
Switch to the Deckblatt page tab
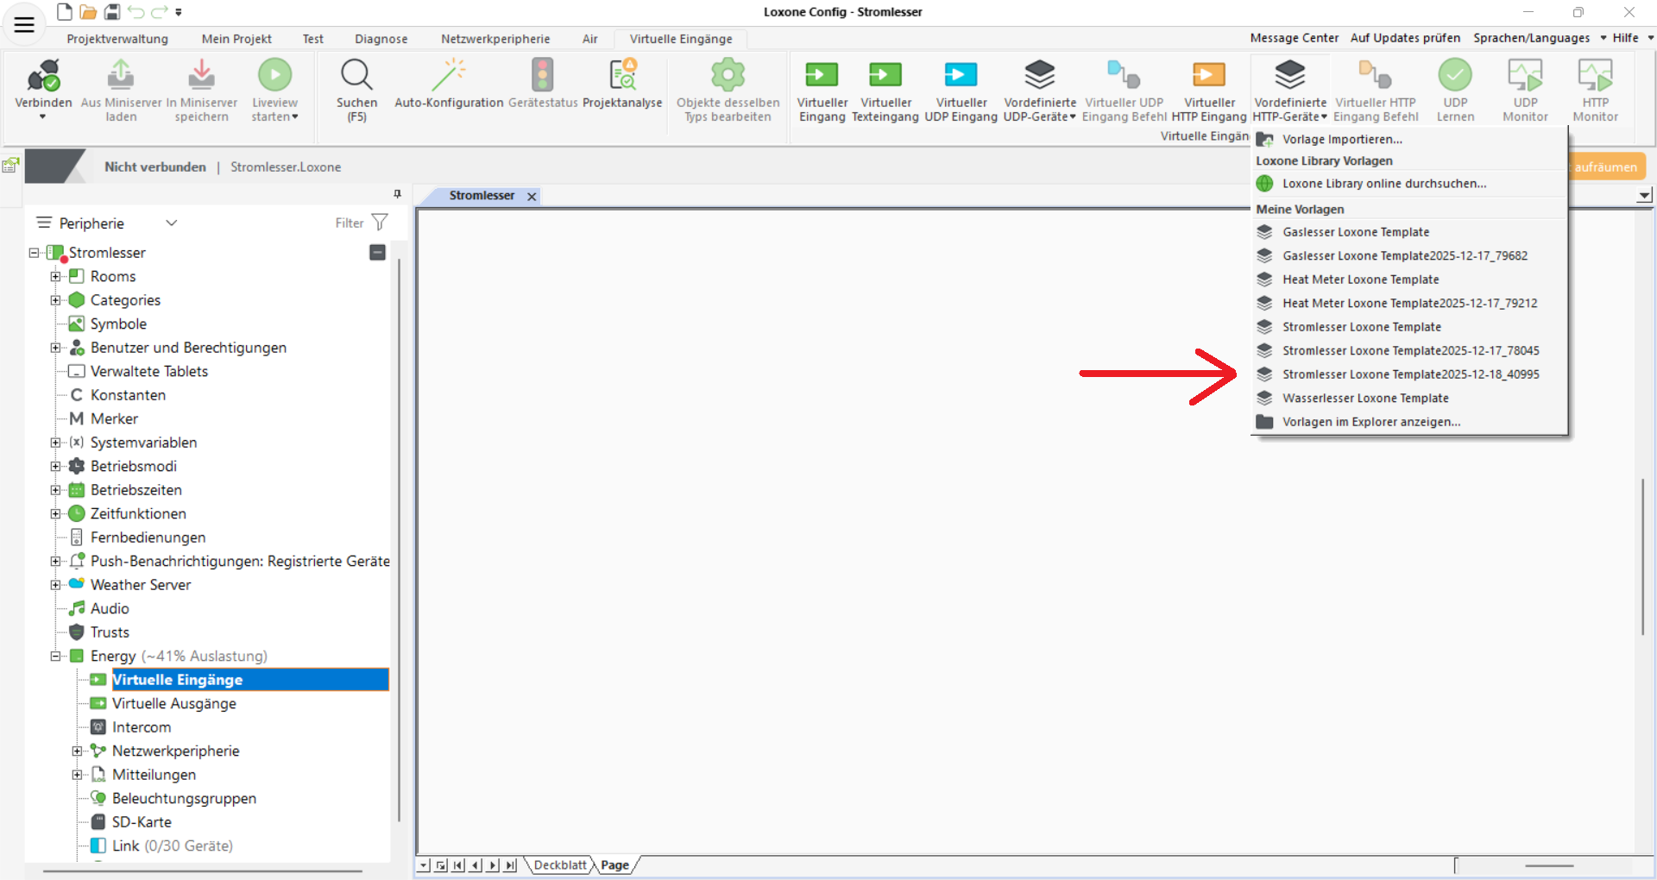point(559,865)
